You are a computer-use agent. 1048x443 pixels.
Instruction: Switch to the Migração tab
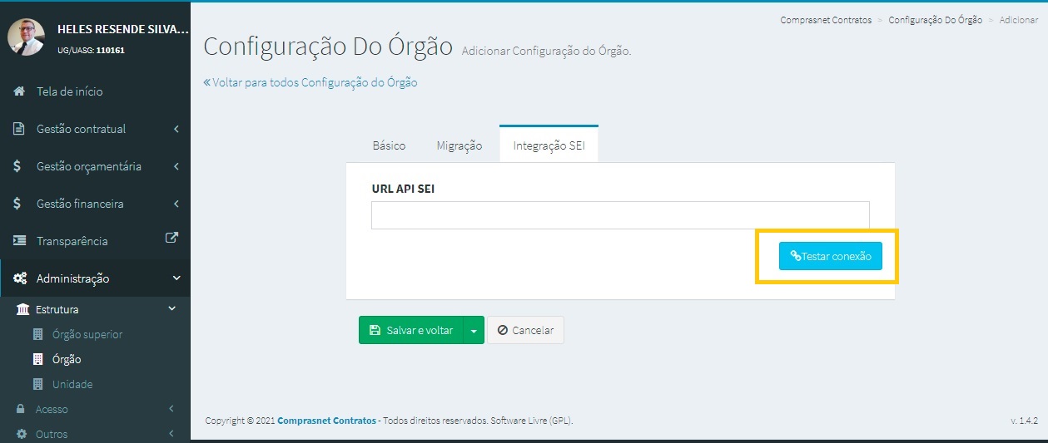tap(459, 145)
